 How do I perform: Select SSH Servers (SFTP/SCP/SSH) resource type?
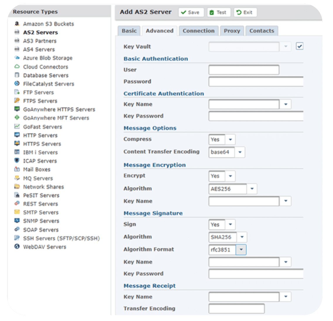click(x=61, y=238)
